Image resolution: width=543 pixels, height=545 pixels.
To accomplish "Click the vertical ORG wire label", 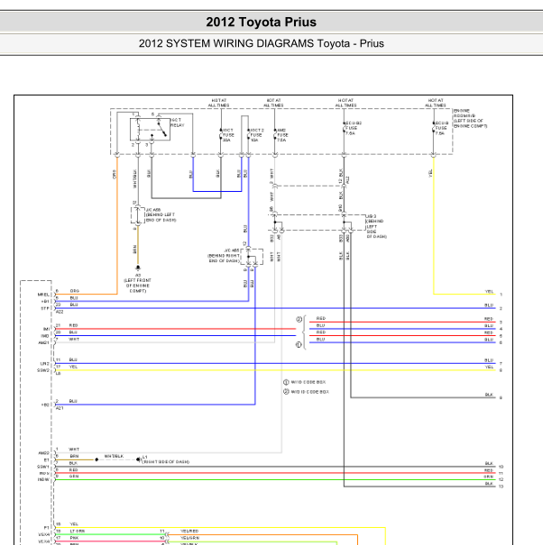I will pyautogui.click(x=115, y=174).
